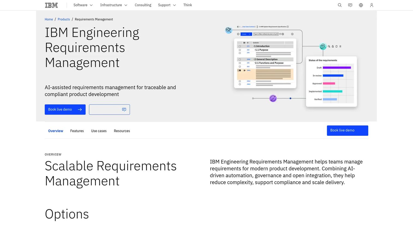The width and height of the screenshot is (413, 232).
Task: Click the 'IBM Engineering Requirements Management' page title
Action: click(x=92, y=48)
